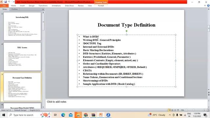Image resolution: width=210 pixels, height=118 pixels.
Task: Click the Undo arrow in Quick Access Toolbar
Action: pyautogui.click(x=9, y=2)
